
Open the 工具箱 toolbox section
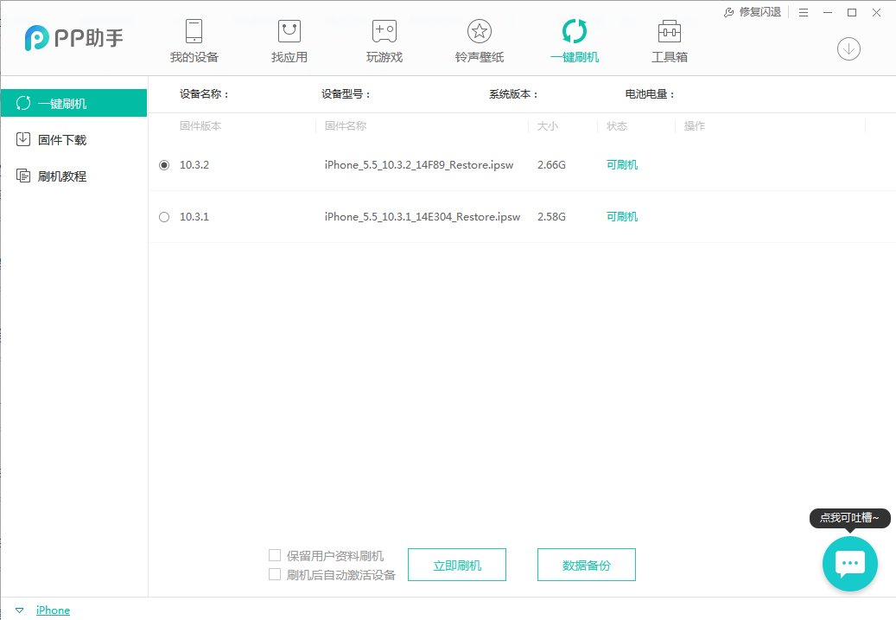[669, 39]
